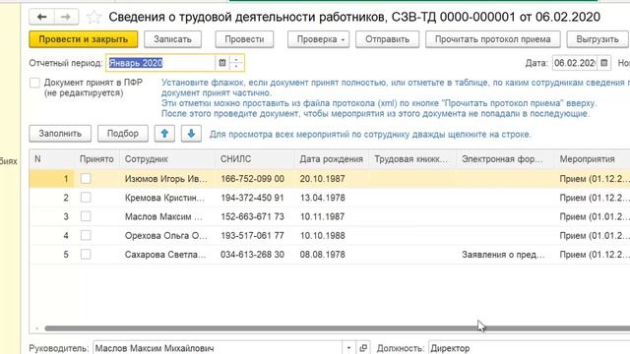Go forward with the right arrow button

click(x=66, y=17)
